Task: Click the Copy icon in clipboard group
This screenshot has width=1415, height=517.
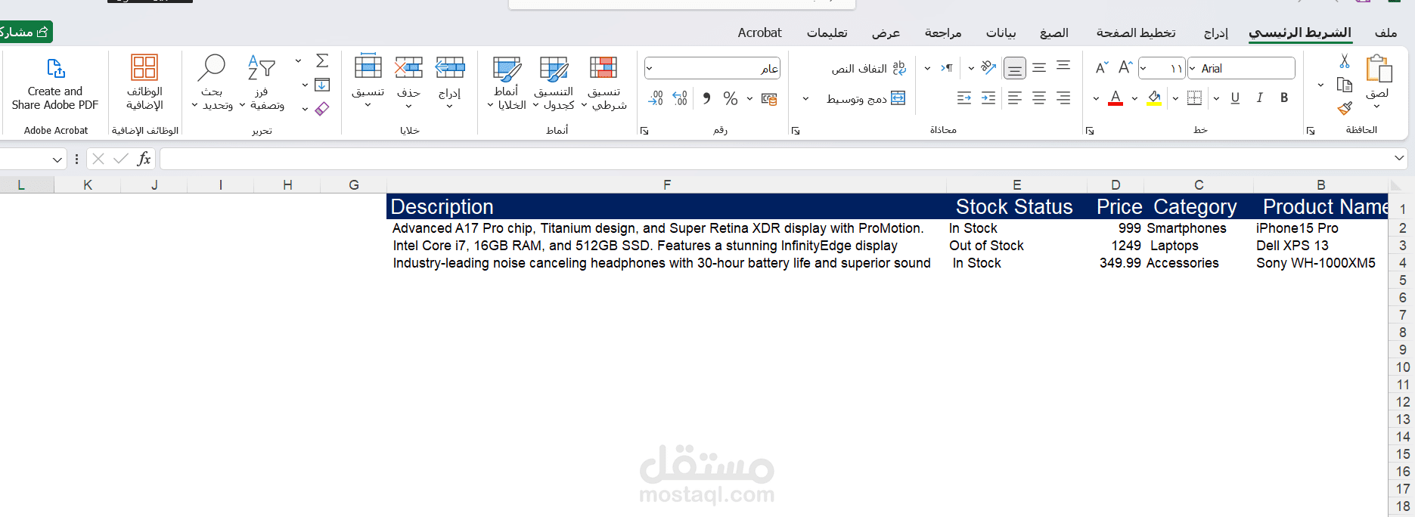Action: tap(1344, 85)
